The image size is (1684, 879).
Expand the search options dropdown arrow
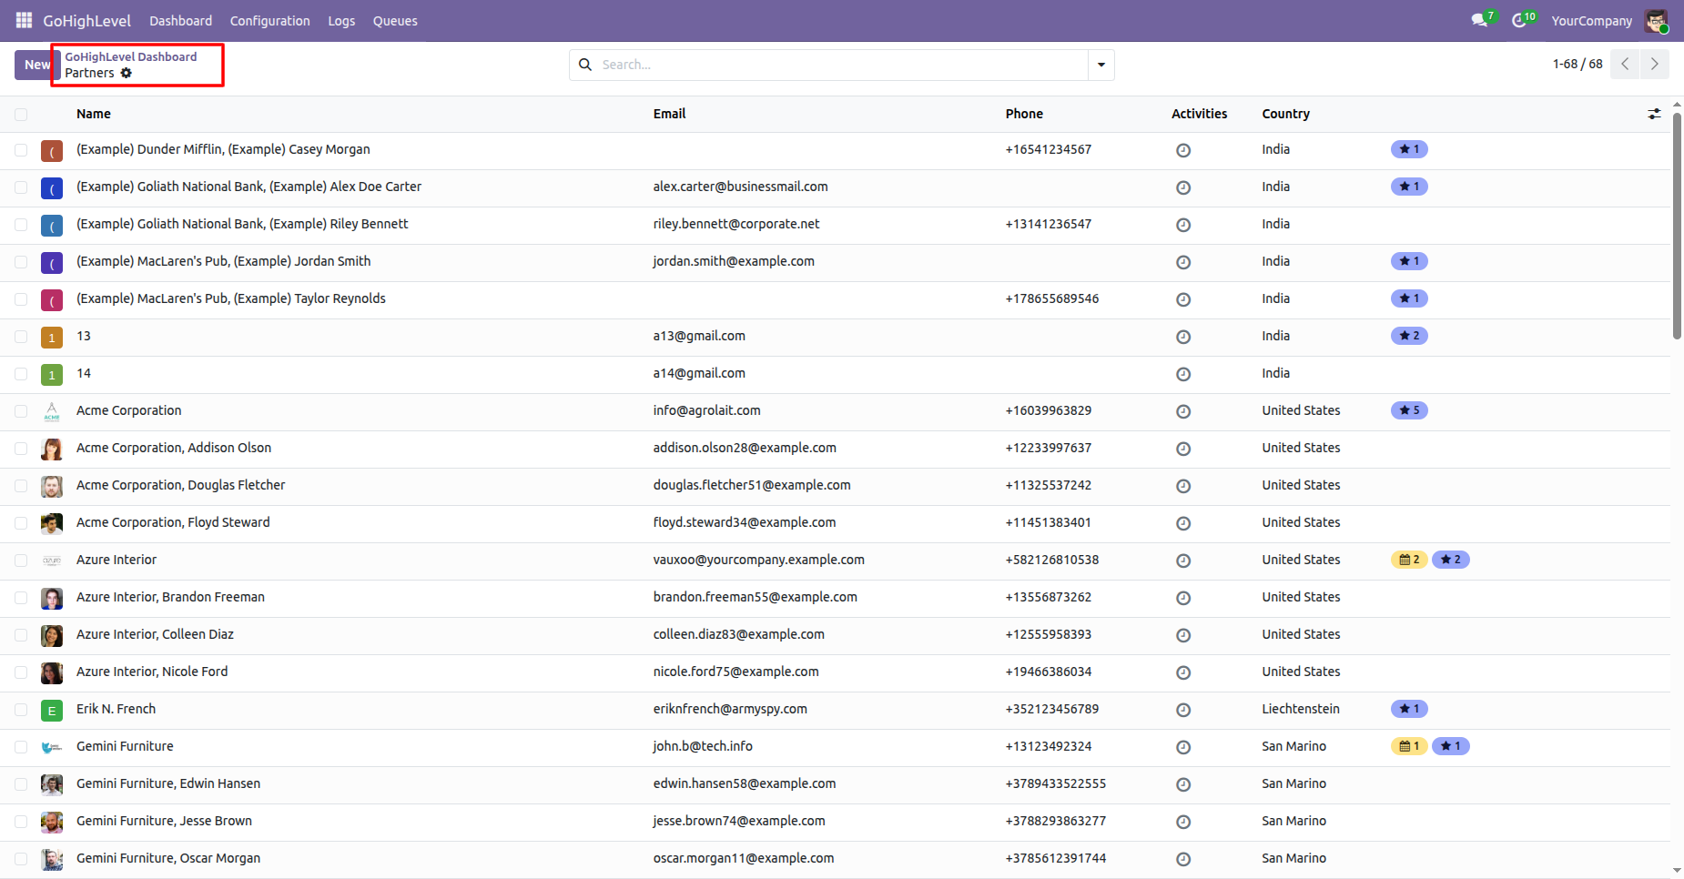click(x=1101, y=65)
